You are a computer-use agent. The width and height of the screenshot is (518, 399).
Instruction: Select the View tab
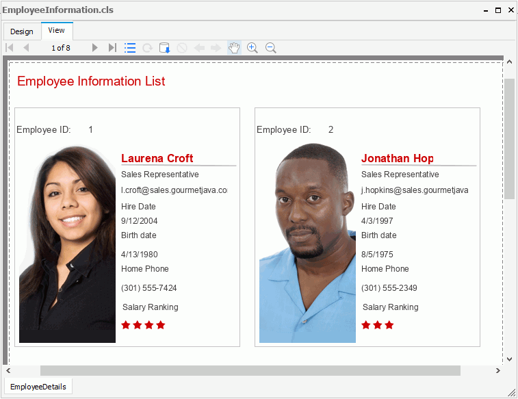57,31
